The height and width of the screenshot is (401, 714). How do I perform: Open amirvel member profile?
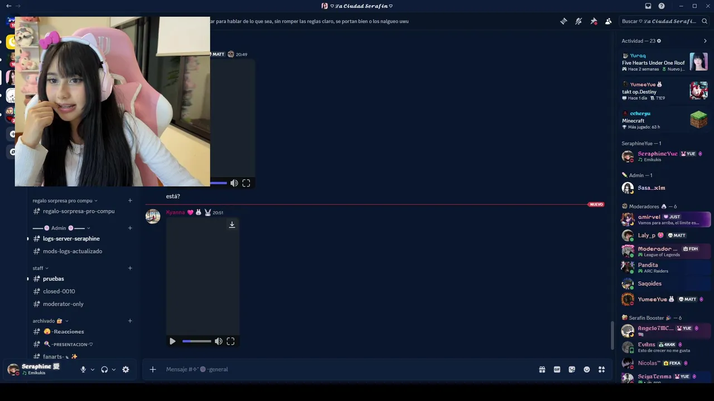point(665,219)
